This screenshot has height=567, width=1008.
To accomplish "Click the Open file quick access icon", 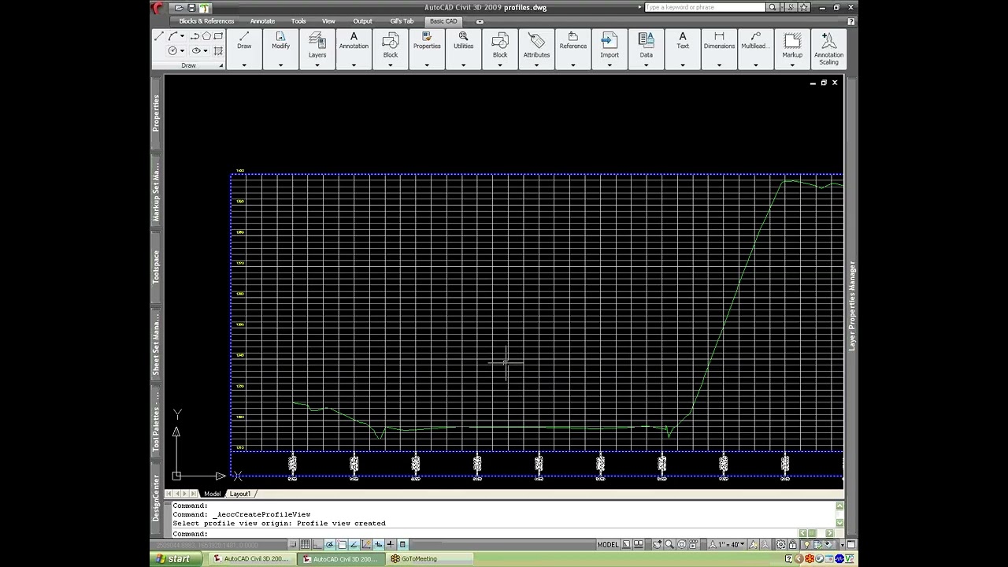I will (179, 8).
